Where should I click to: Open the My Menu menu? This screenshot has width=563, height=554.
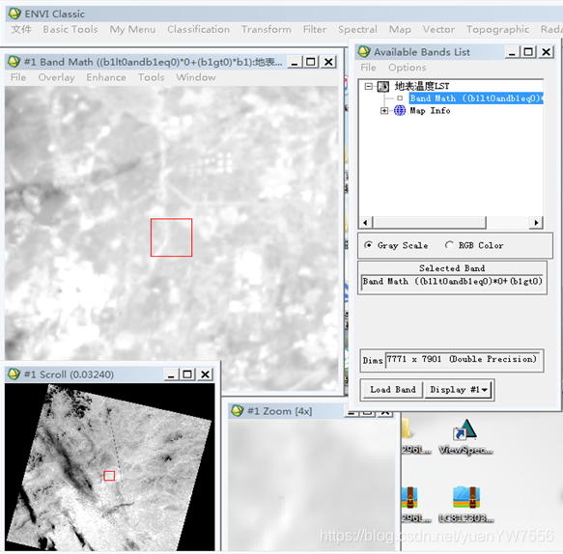click(132, 29)
